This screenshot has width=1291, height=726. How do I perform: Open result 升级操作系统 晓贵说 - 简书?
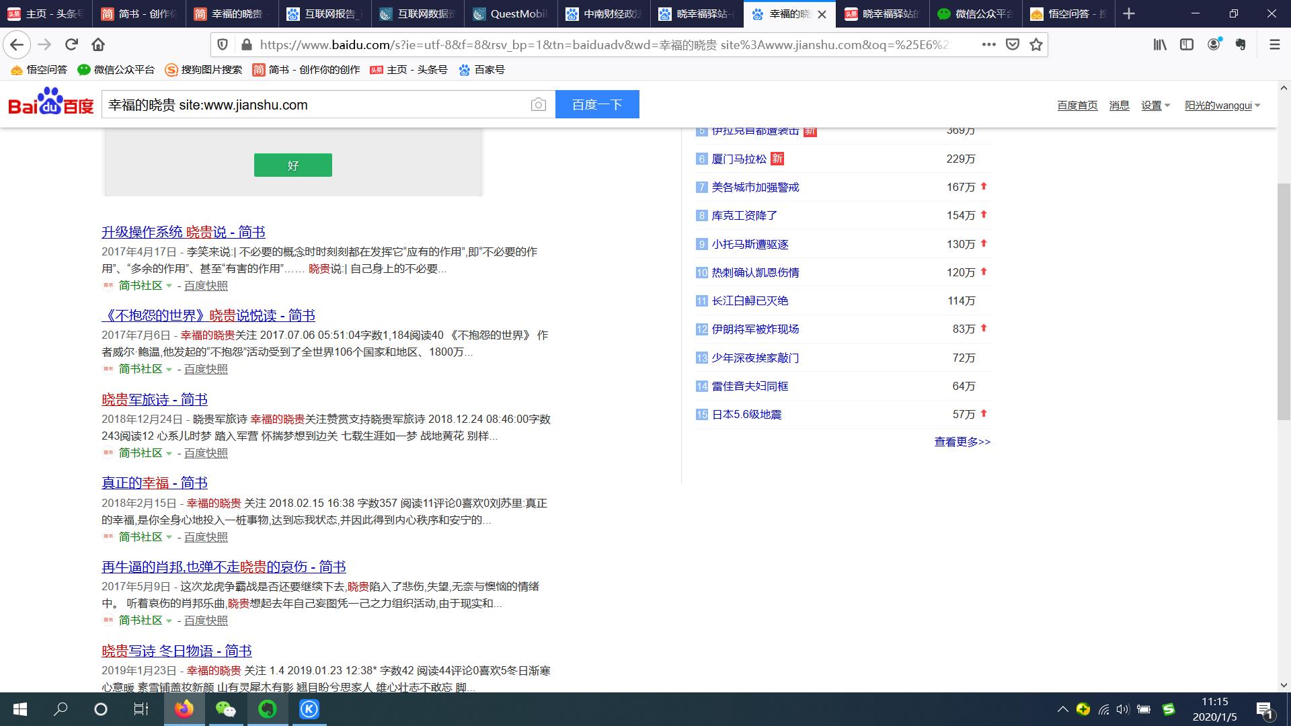click(183, 233)
